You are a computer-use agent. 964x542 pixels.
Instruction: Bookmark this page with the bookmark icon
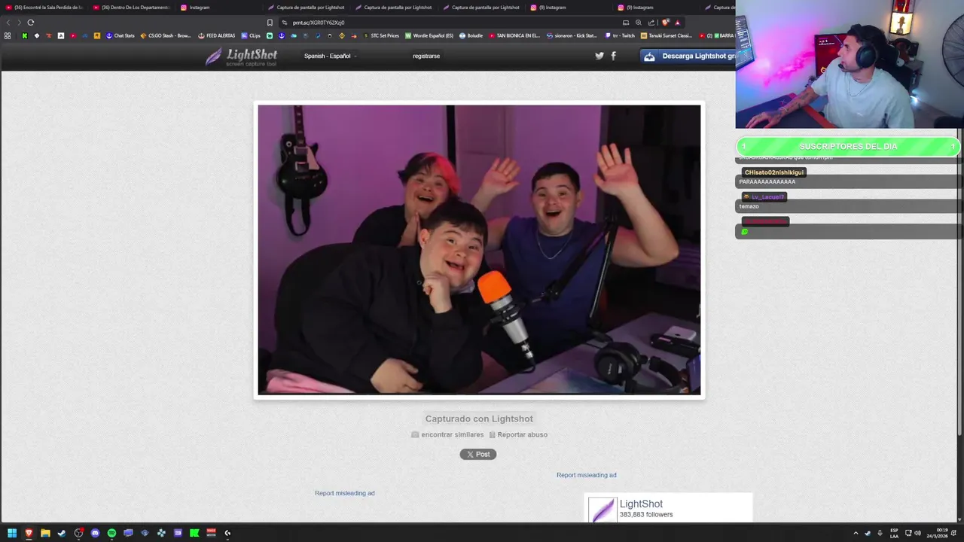(270, 23)
